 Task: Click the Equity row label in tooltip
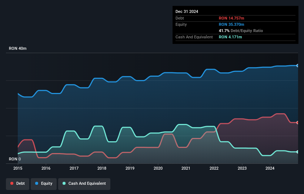(x=181, y=24)
